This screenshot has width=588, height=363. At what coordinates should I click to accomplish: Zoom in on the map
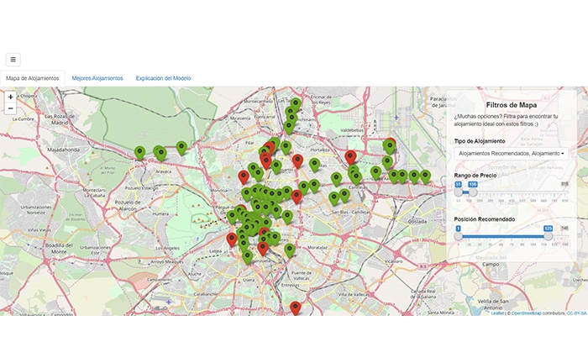(10, 97)
